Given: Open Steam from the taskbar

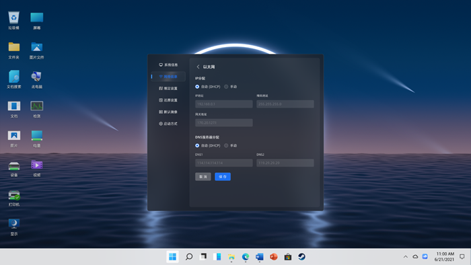Looking at the screenshot, I should pyautogui.click(x=301, y=257).
